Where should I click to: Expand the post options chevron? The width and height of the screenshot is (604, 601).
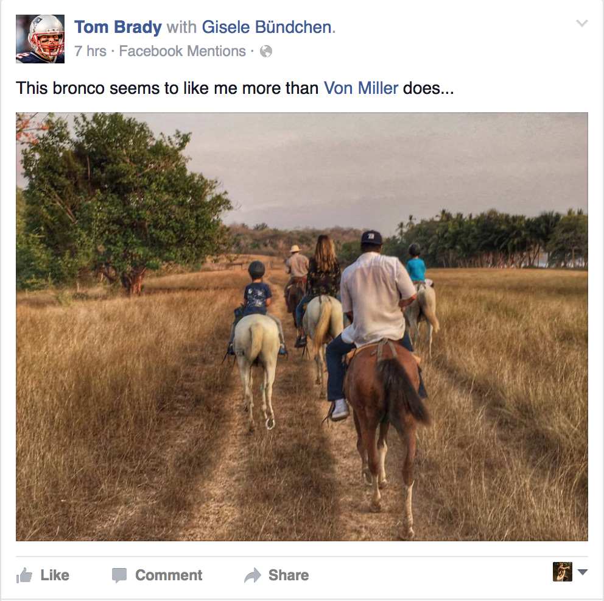[581, 24]
